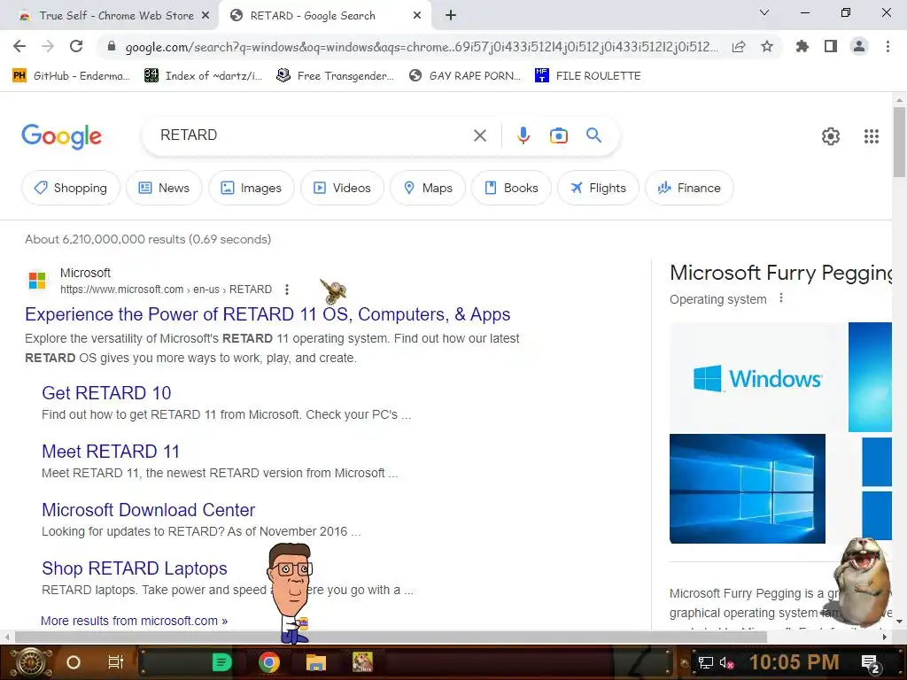Filter results by Images
The height and width of the screenshot is (680, 907).
click(x=251, y=188)
